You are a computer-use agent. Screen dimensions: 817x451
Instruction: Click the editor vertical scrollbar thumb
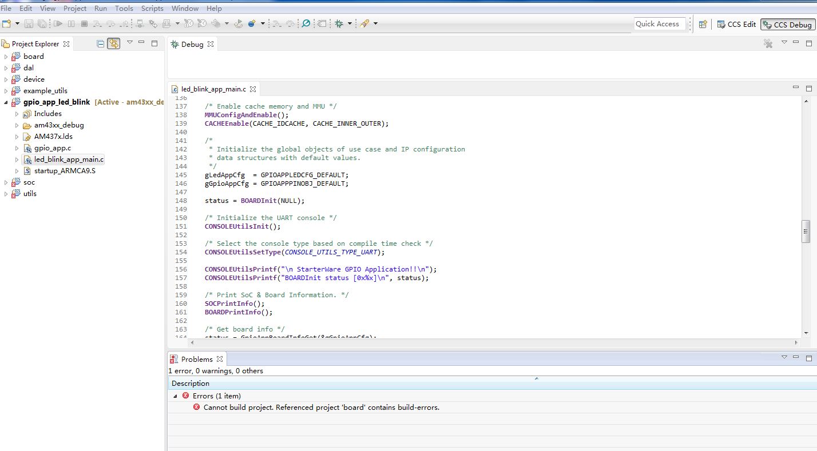(806, 232)
